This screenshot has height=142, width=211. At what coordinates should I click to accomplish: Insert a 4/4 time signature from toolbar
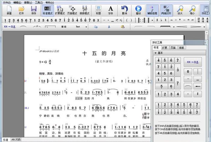click(x=207, y=20)
